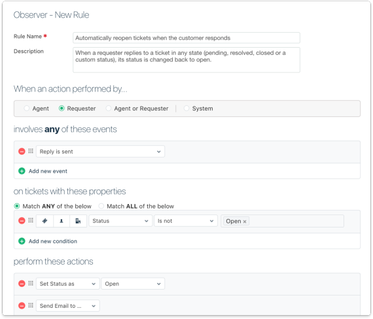Image resolution: width=373 pixels, height=319 pixels.
Task: Select the company fields icon in condition row
Action: 78,221
